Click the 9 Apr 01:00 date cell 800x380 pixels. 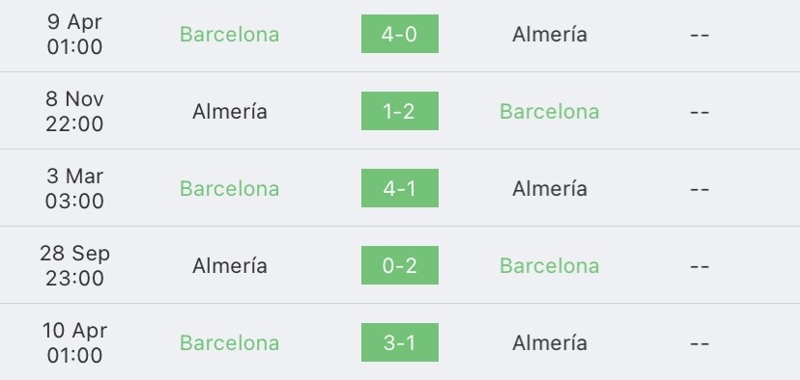point(74,34)
